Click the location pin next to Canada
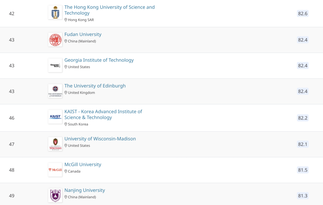This screenshot has height=205, width=323. (66, 171)
